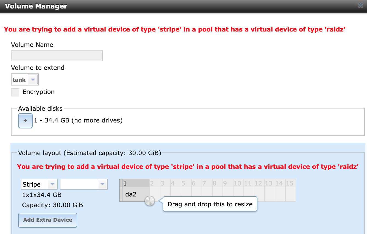
Task: Click the round resize handle under da2
Action: pyautogui.click(x=150, y=201)
